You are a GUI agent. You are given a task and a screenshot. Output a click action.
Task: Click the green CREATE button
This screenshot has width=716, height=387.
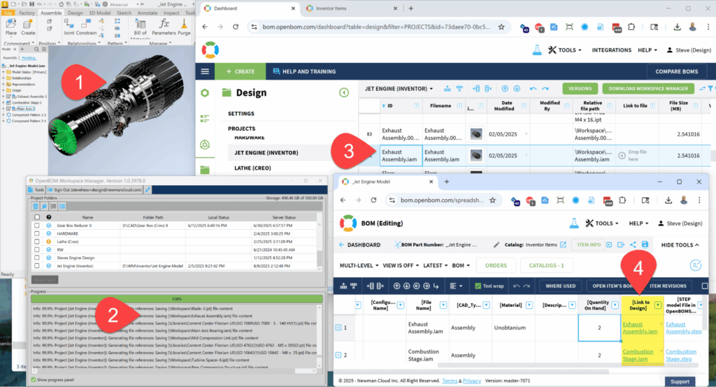pyautogui.click(x=241, y=72)
